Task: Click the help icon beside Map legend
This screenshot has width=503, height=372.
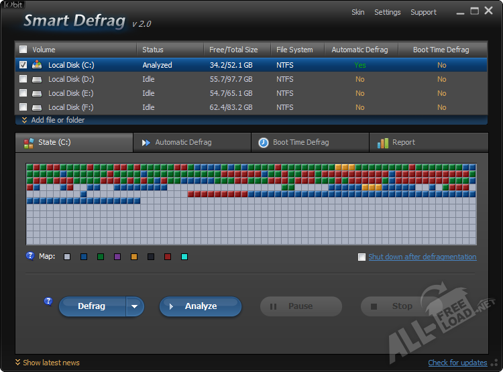Action: click(30, 256)
